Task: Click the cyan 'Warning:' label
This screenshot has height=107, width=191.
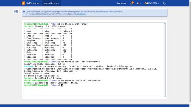Action: point(29,67)
